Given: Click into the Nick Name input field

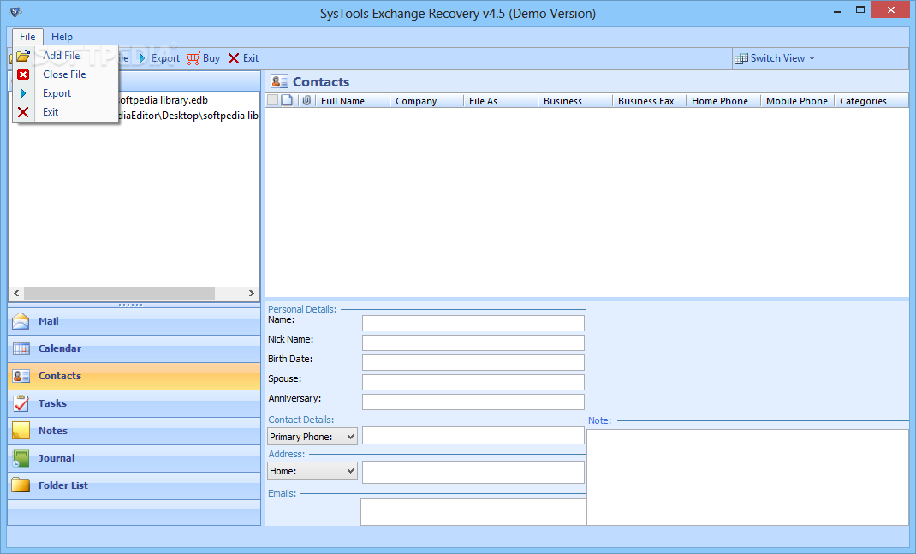Looking at the screenshot, I should point(473,343).
